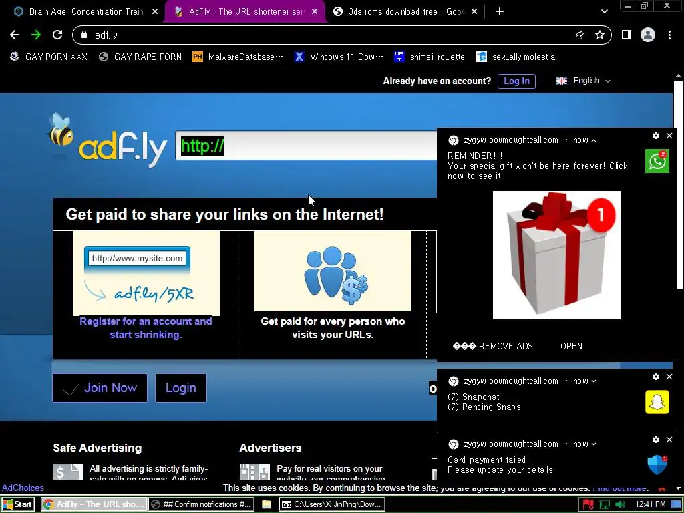Viewport: 684px width, 513px height.
Task: Close the 3ds roms download tab
Action: [475, 11]
